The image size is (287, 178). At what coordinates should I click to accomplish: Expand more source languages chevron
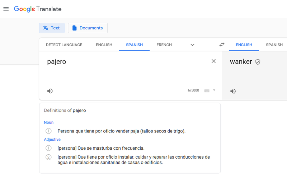192,45
